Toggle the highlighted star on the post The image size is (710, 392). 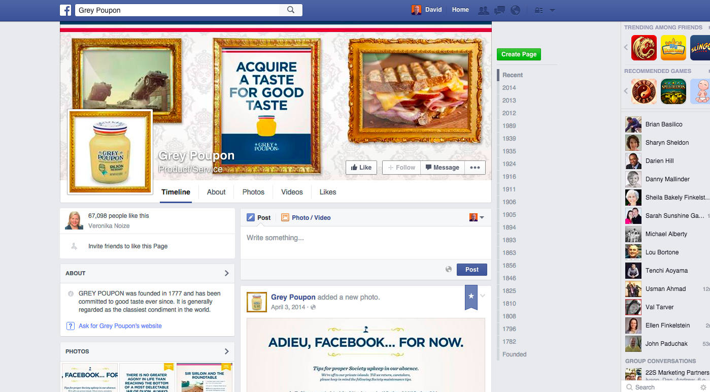[x=471, y=296]
